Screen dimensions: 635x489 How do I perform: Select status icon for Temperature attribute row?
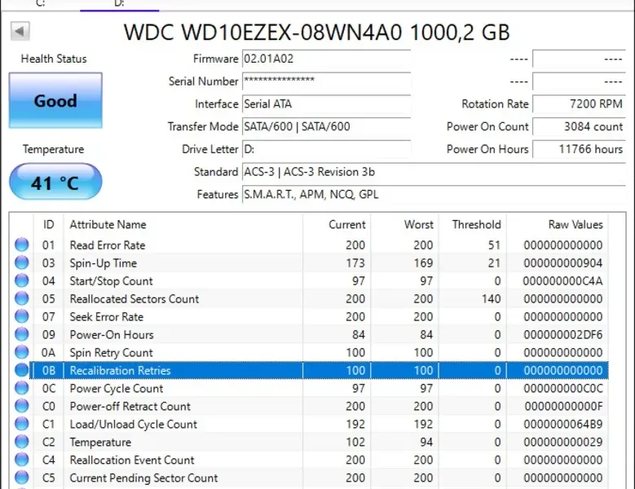(x=22, y=442)
